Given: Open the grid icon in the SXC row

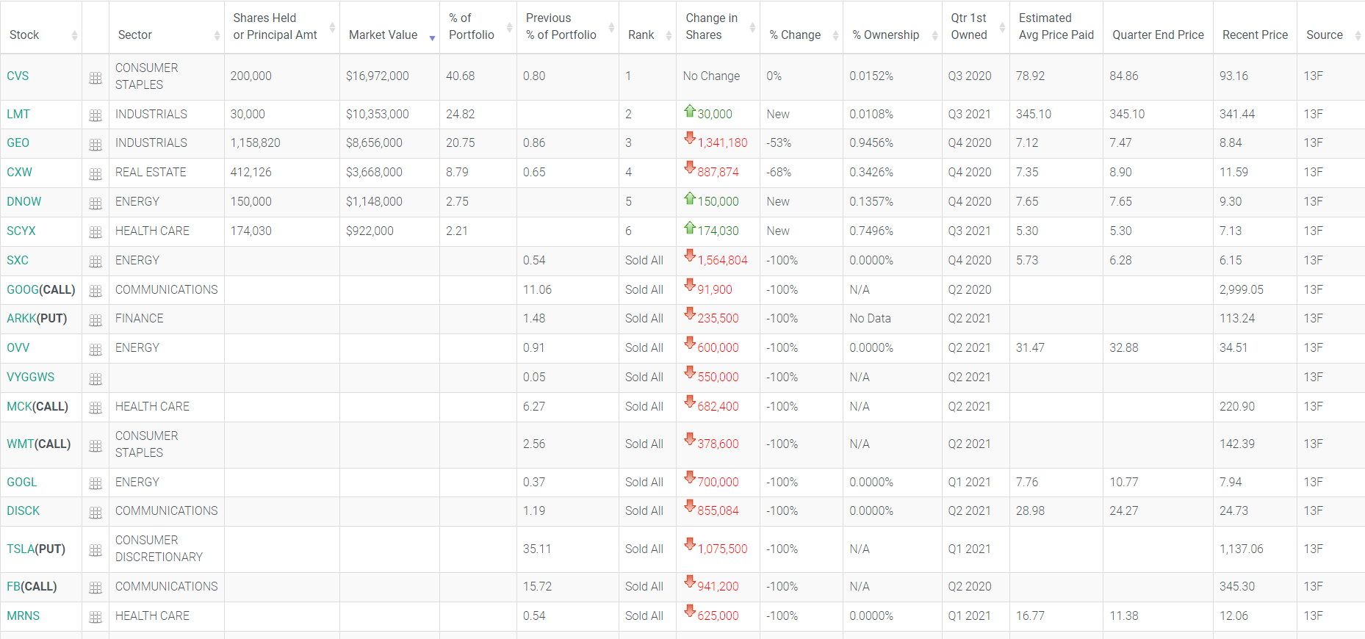Looking at the screenshot, I should point(96,261).
